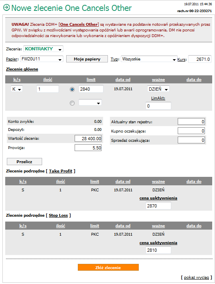Open the Typ Wszystkie dropdown
The image size is (215, 284).
point(149,59)
